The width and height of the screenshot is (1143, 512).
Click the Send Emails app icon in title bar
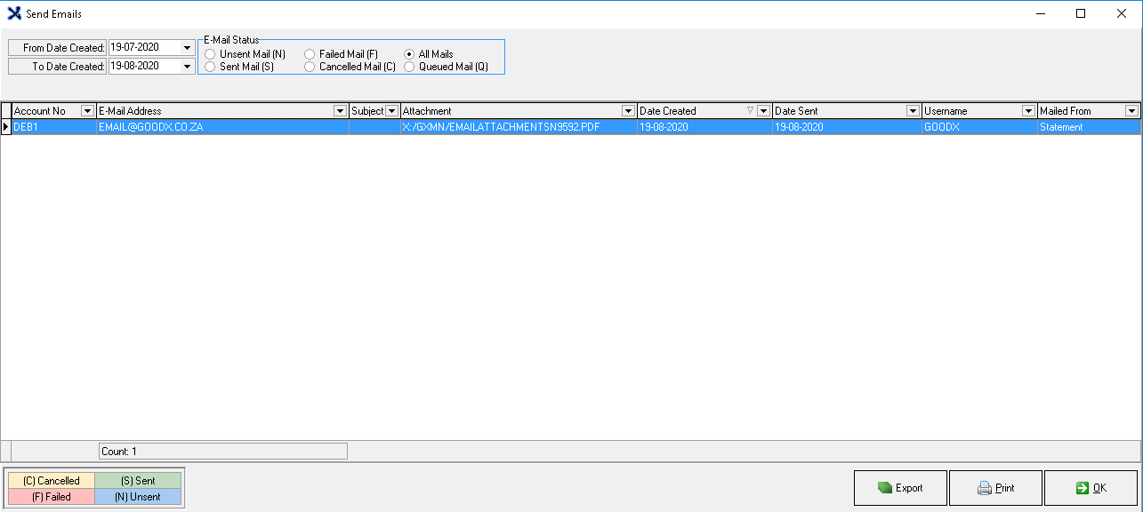pos(14,13)
